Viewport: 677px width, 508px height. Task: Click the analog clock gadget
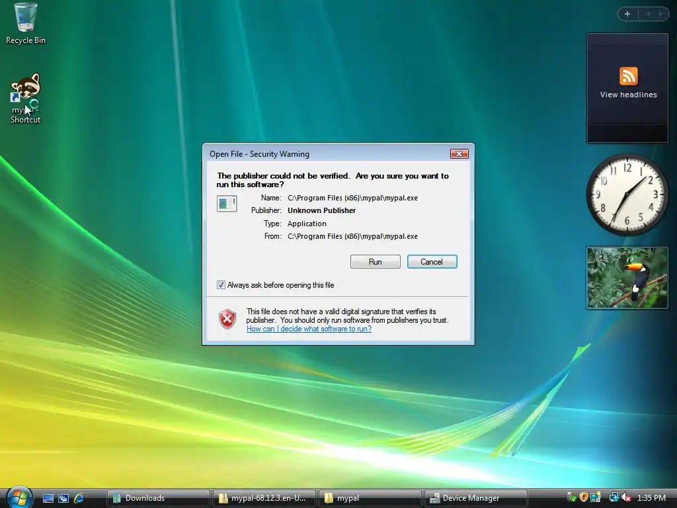coord(627,194)
